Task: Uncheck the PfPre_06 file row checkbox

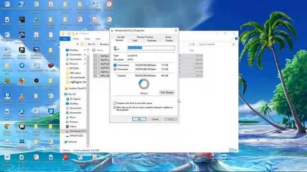Action: click(x=95, y=75)
